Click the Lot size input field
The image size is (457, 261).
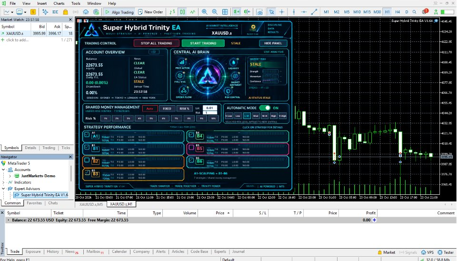(210, 108)
